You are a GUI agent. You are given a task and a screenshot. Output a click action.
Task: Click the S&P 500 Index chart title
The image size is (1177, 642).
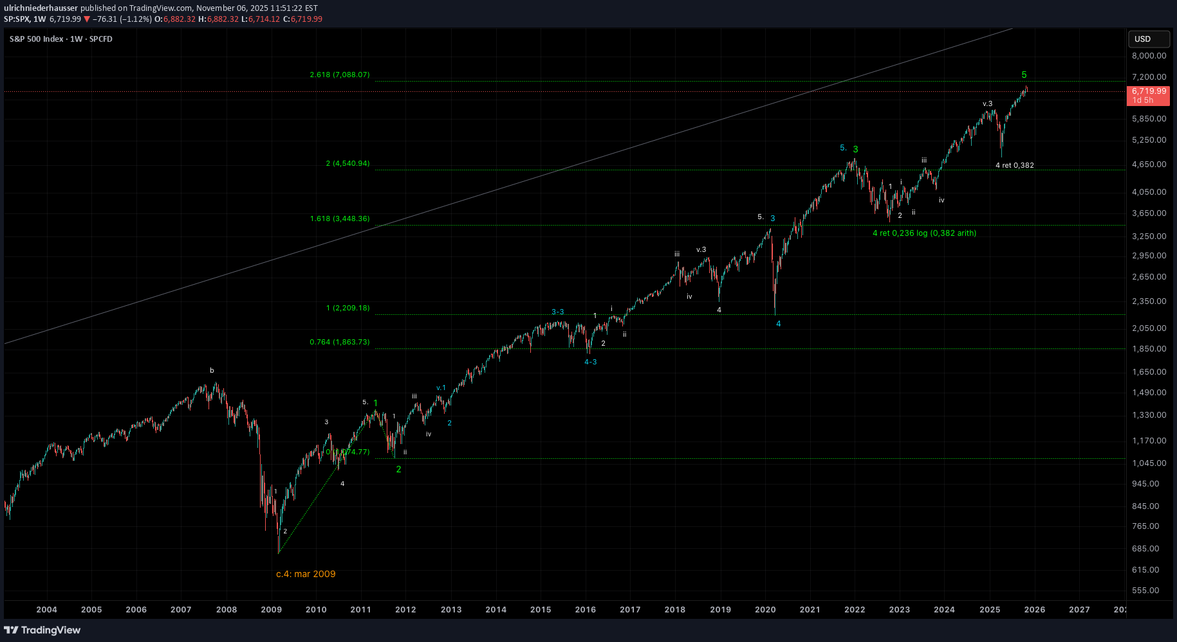click(x=60, y=39)
